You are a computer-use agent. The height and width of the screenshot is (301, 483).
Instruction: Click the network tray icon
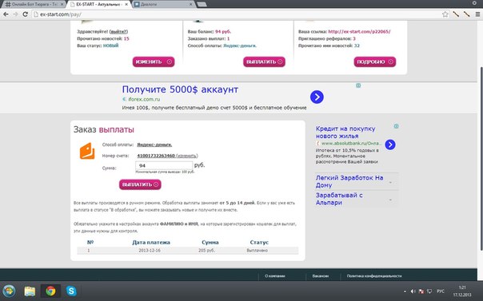coord(429,291)
